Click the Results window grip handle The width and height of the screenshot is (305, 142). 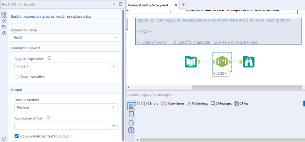coord(131,101)
